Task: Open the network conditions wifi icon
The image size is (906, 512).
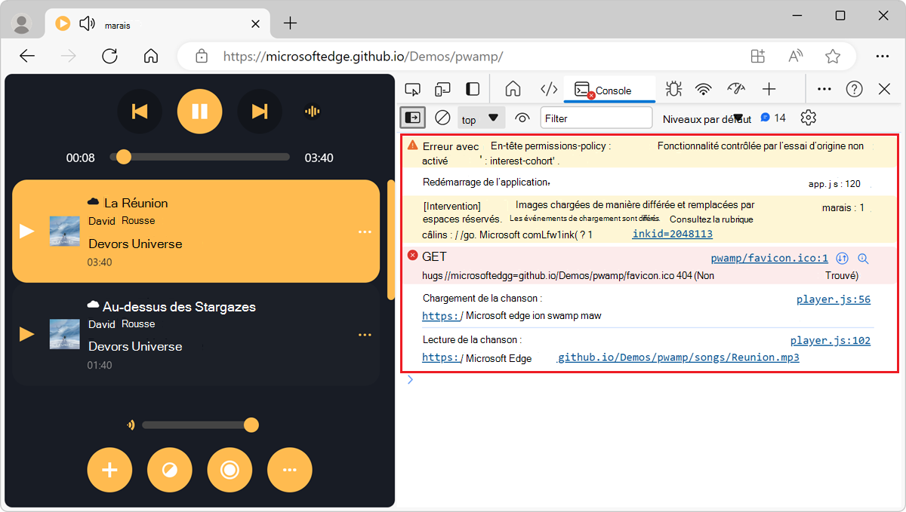Action: coord(703,88)
